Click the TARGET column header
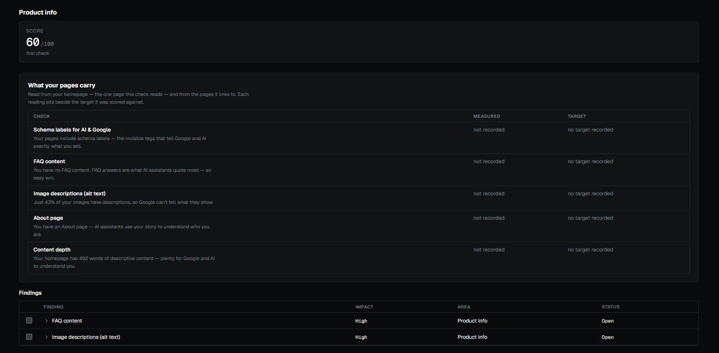This screenshot has width=719, height=353. pyautogui.click(x=577, y=116)
